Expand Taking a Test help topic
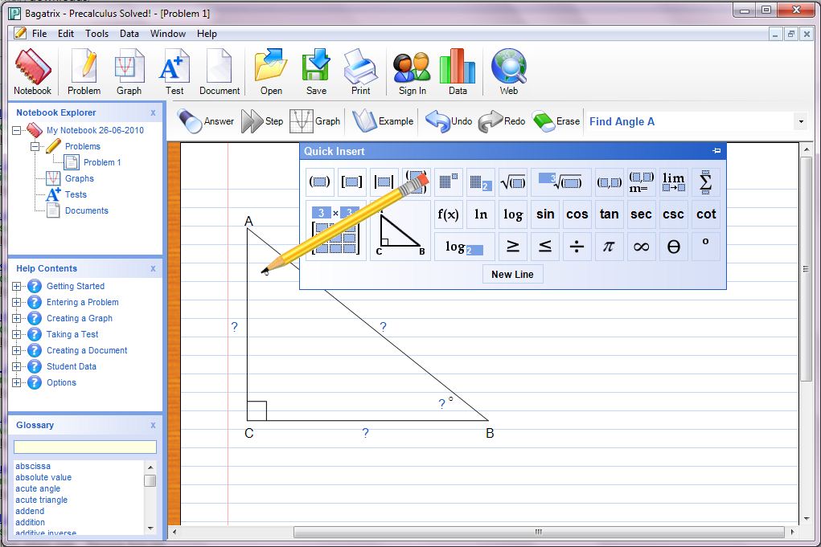The width and height of the screenshot is (821, 547). pos(17,334)
